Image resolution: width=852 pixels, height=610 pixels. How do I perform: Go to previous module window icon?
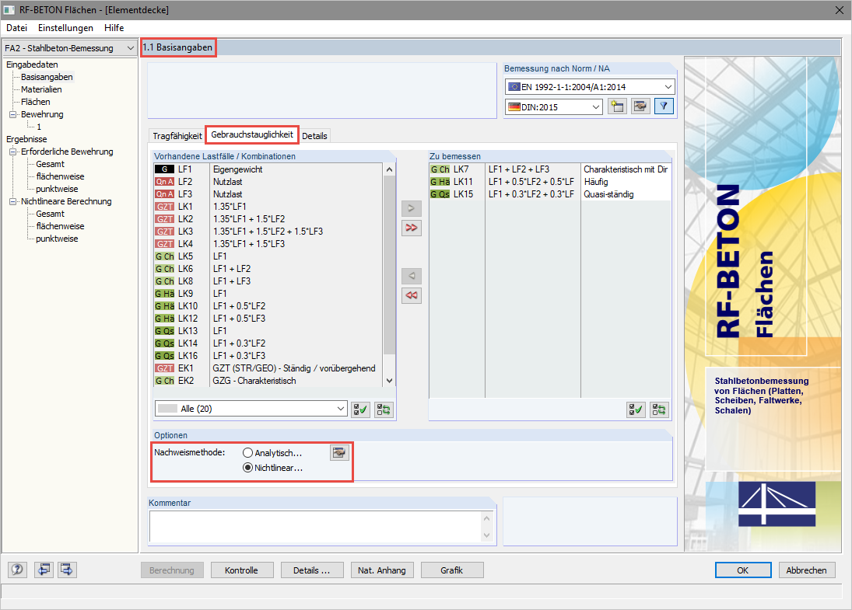coord(44,570)
